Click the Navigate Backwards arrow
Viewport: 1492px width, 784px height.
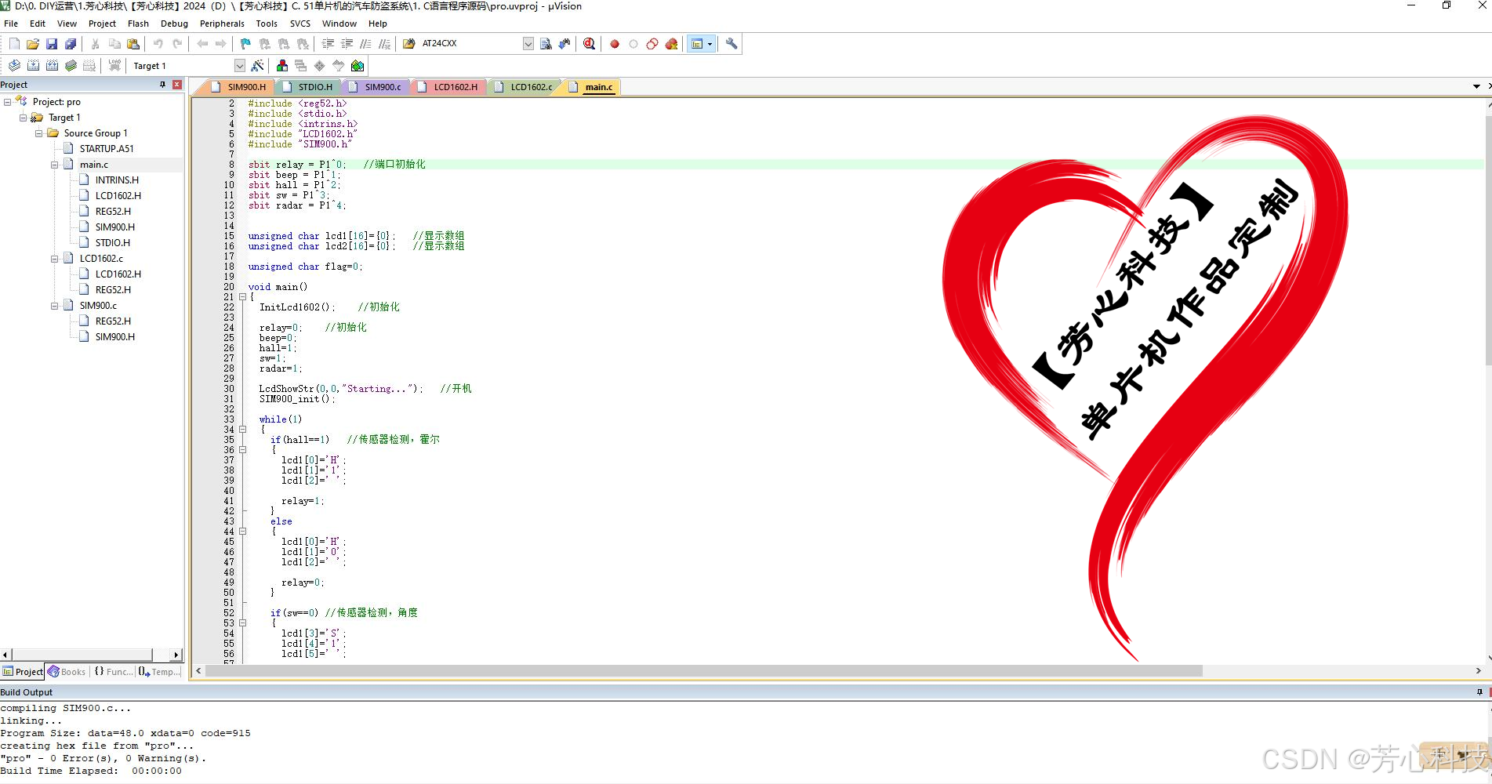click(x=202, y=44)
